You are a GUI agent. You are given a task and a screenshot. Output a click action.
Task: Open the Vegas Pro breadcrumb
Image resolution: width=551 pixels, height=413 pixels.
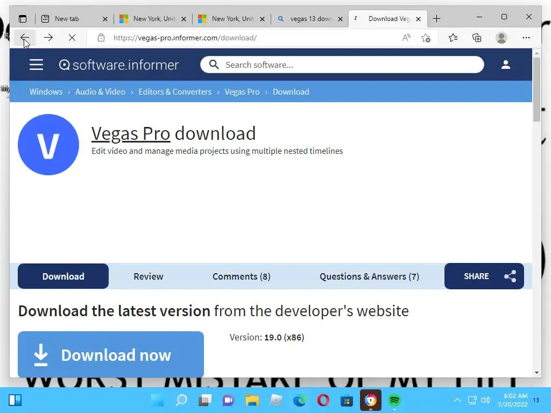[242, 91]
